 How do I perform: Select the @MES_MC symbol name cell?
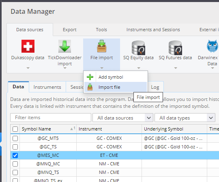(x=48, y=155)
